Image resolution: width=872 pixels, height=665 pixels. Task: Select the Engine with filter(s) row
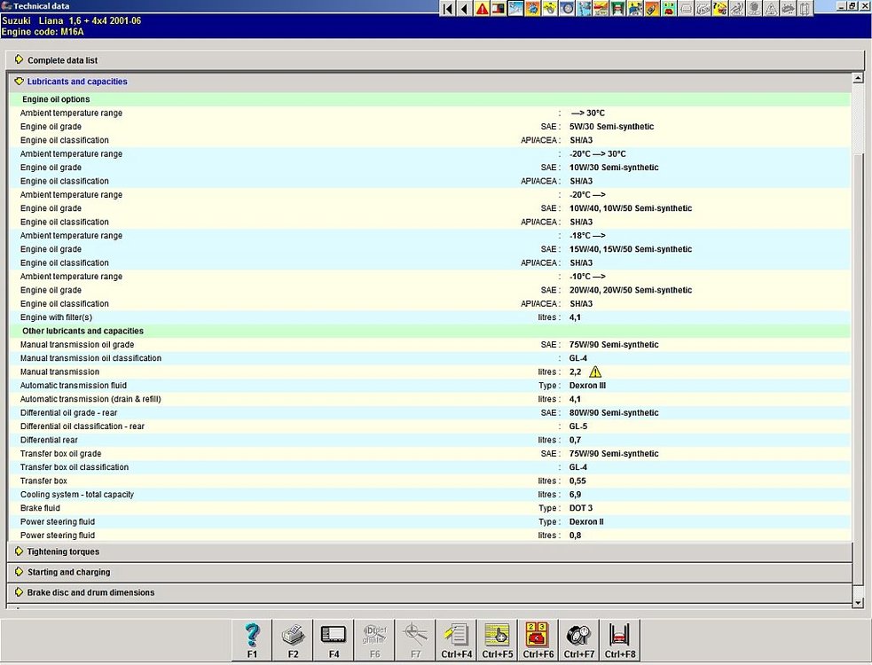point(430,317)
